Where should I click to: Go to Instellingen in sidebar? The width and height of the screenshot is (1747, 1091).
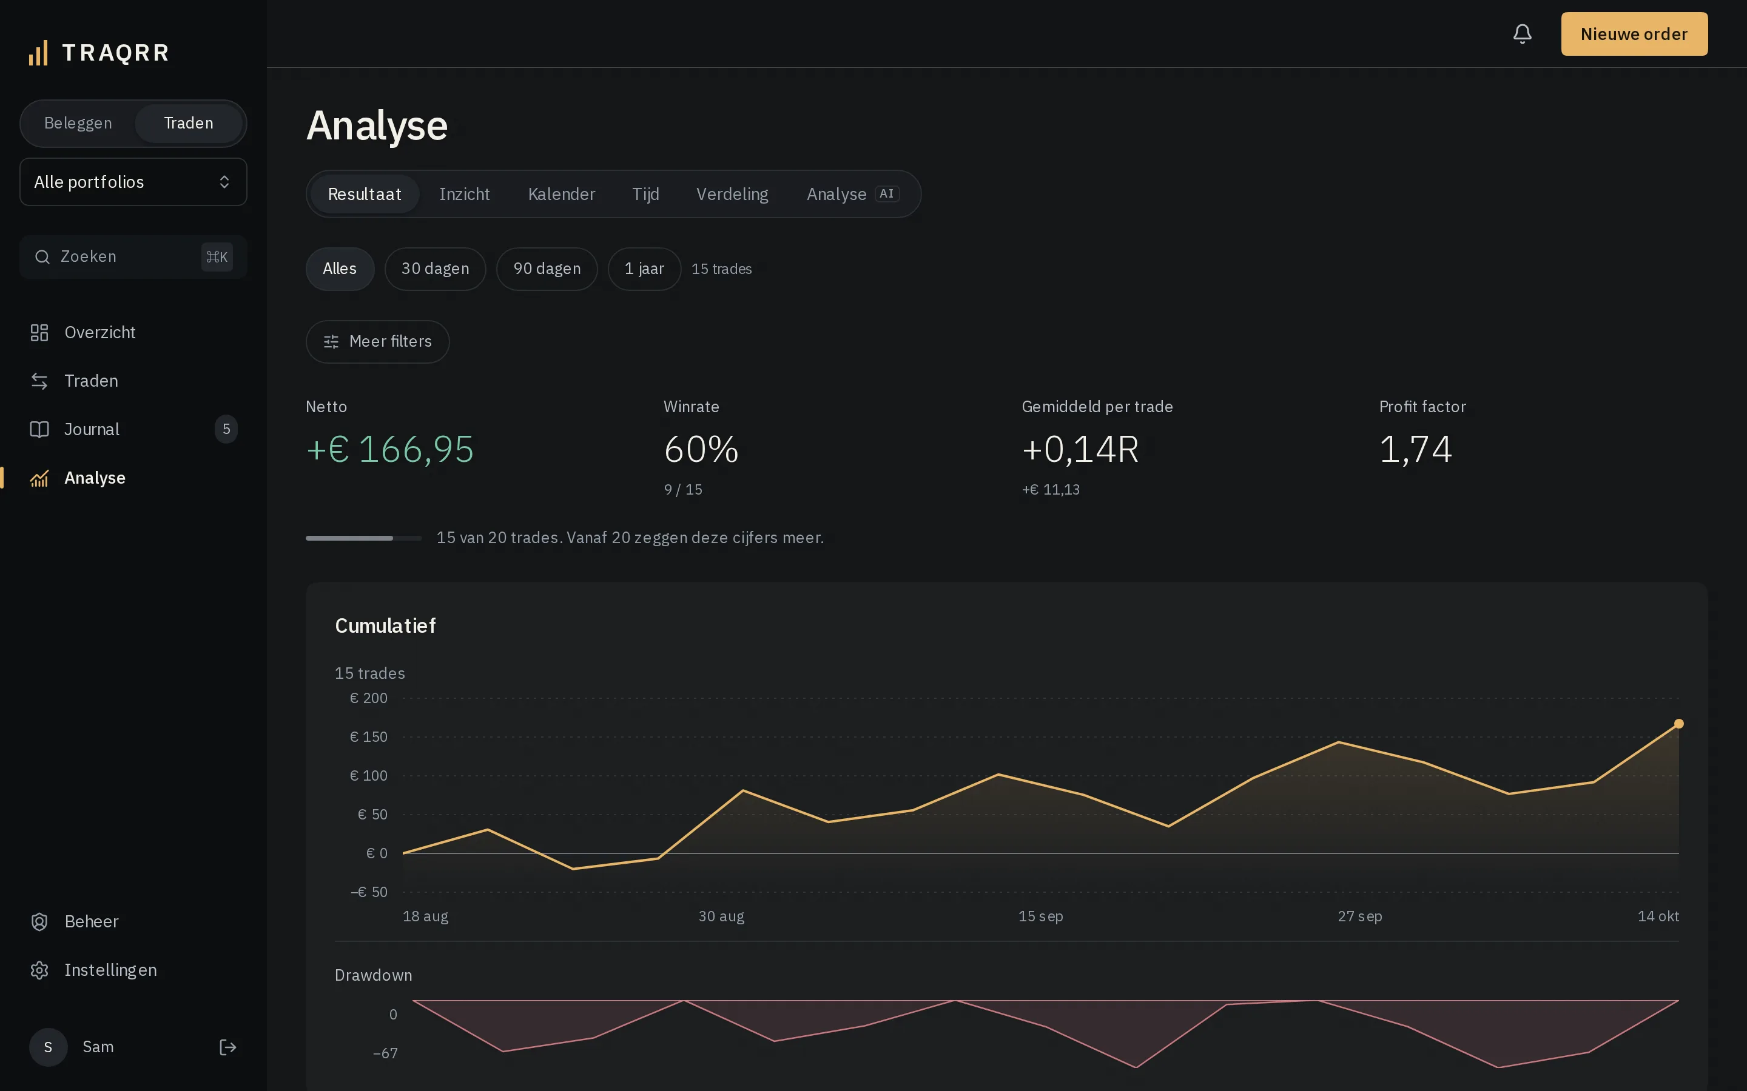coord(133,970)
